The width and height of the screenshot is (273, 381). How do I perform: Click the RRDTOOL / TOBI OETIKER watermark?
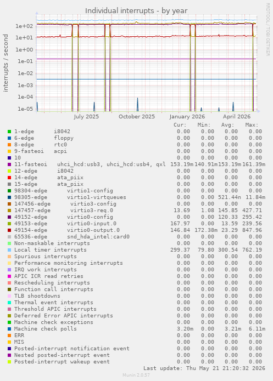(268, 30)
